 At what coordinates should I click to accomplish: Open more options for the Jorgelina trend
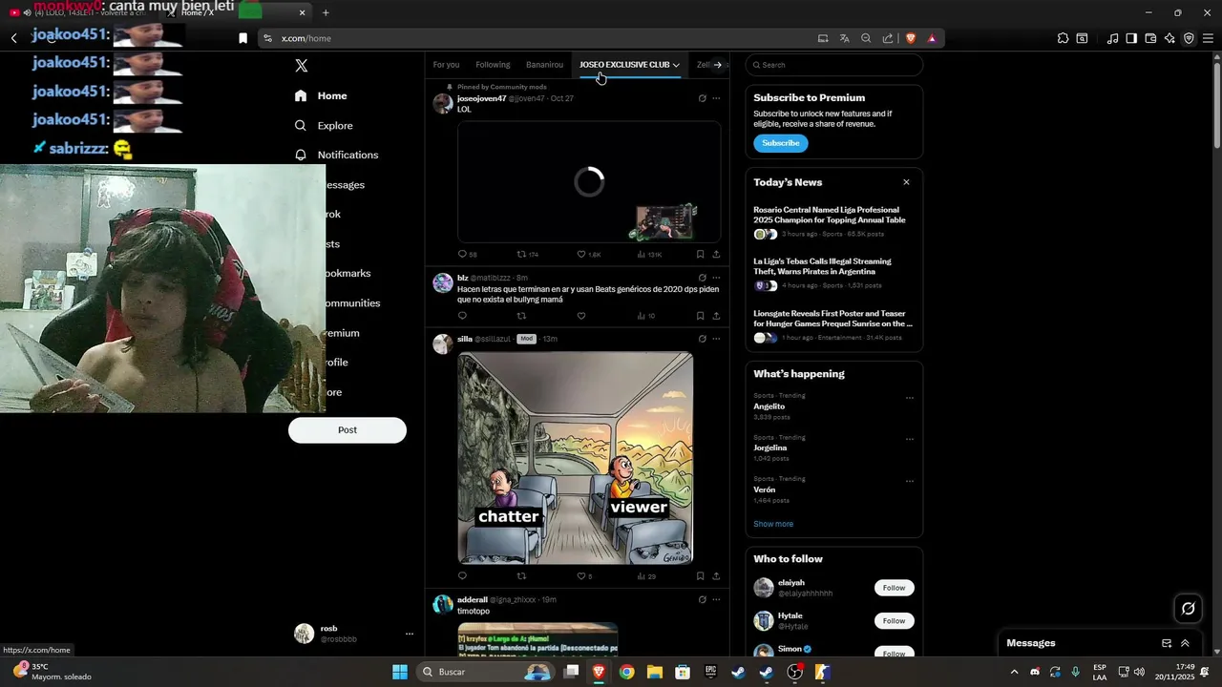910,440
